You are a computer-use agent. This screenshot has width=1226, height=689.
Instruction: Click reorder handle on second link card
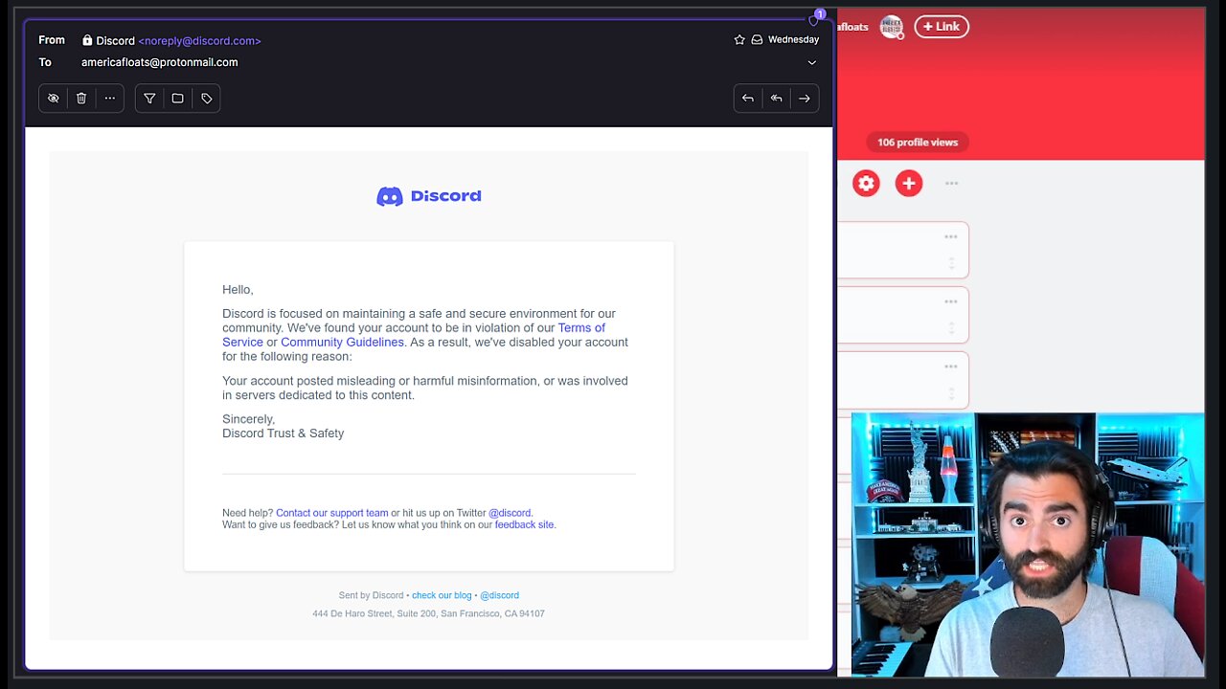click(x=951, y=328)
